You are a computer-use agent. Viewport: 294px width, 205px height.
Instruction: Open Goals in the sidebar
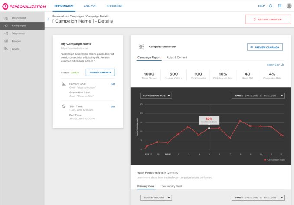coord(15,49)
